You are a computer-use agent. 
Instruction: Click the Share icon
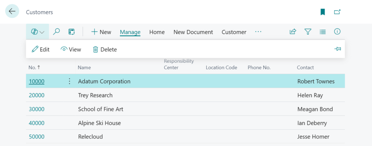point(293,32)
